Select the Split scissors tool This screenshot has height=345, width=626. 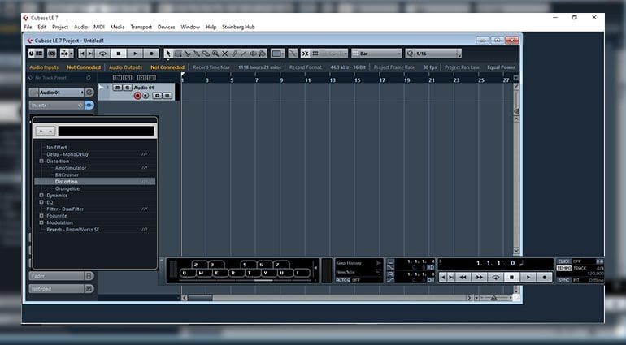click(187, 54)
